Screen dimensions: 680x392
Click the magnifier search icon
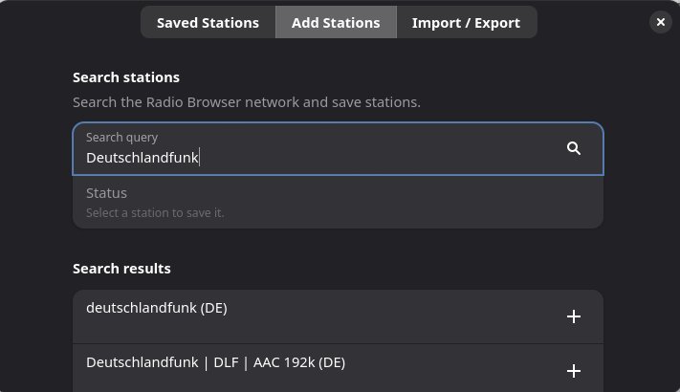pos(574,148)
